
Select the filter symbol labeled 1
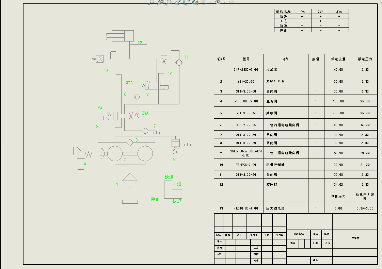130,181
